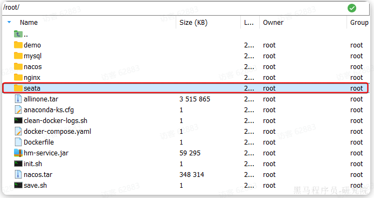The width and height of the screenshot is (374, 198).
Task: Select the anaconda-ks.cfg file name
Action: pos(49,110)
